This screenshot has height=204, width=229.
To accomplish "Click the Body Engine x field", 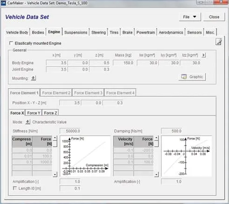I will 56,63.
